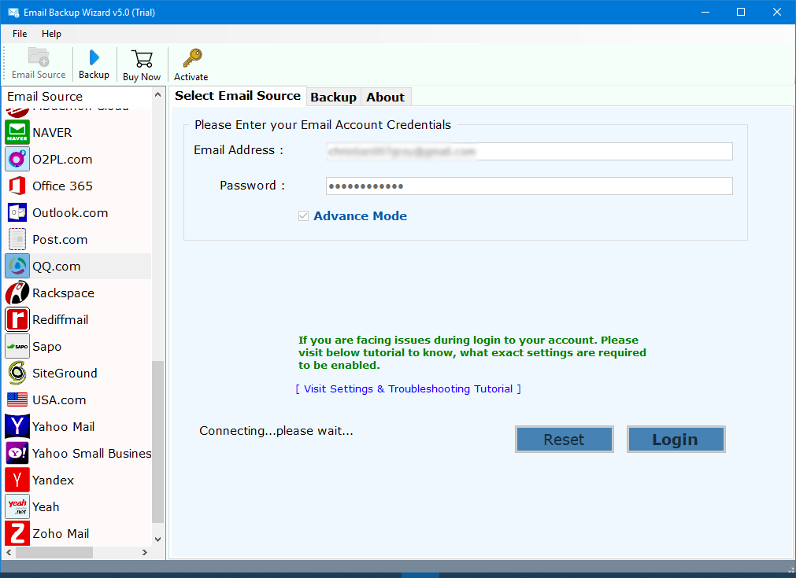The width and height of the screenshot is (796, 578).
Task: Select Yahoo Mail label in list
Action: (x=64, y=426)
